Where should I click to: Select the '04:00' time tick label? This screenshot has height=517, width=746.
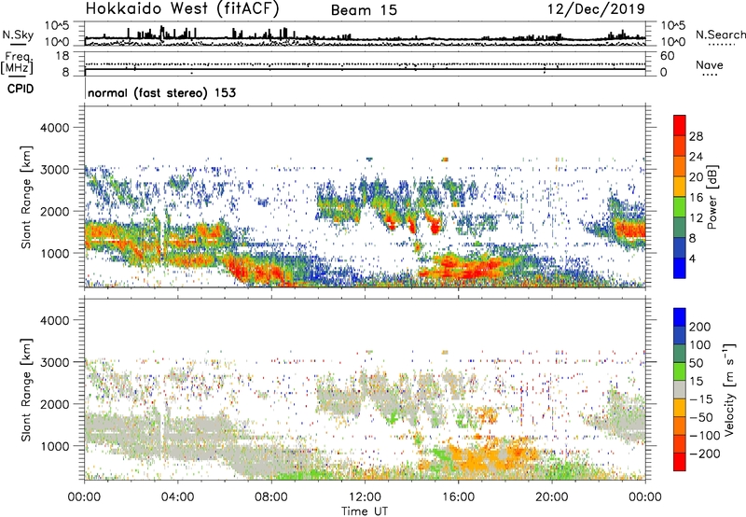[x=177, y=497]
